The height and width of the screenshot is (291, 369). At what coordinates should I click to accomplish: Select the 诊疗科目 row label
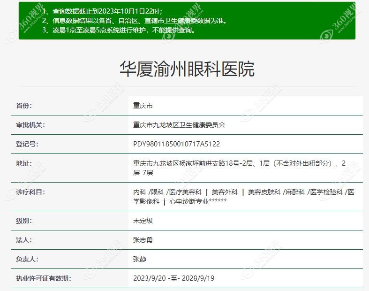pos(30,192)
